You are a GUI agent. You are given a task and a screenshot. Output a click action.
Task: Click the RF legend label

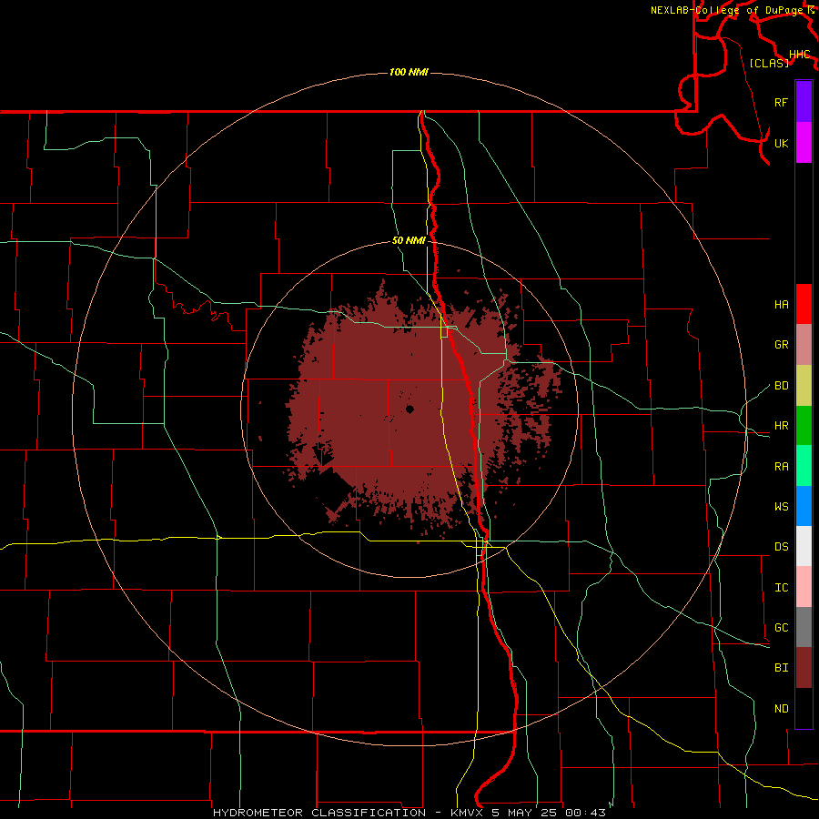point(781,102)
